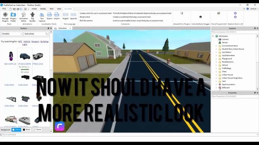Expand the Gas Station folder
259x145 pixels.
pyautogui.click(x=216, y=52)
